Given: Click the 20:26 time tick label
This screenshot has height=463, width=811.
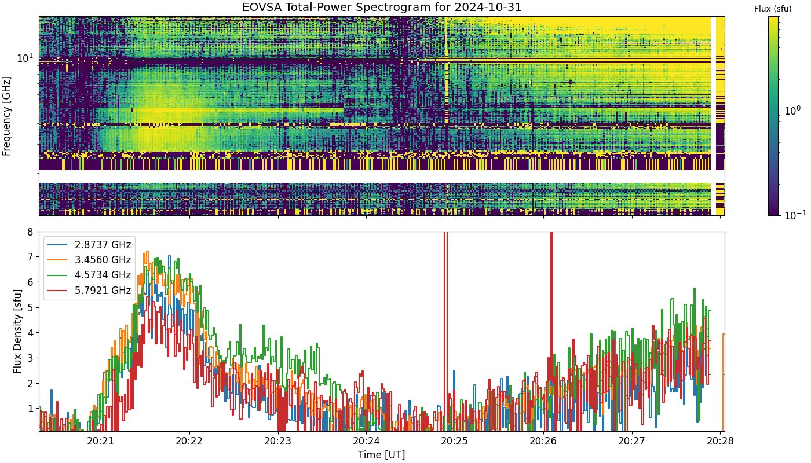Looking at the screenshot, I should click(x=543, y=442).
